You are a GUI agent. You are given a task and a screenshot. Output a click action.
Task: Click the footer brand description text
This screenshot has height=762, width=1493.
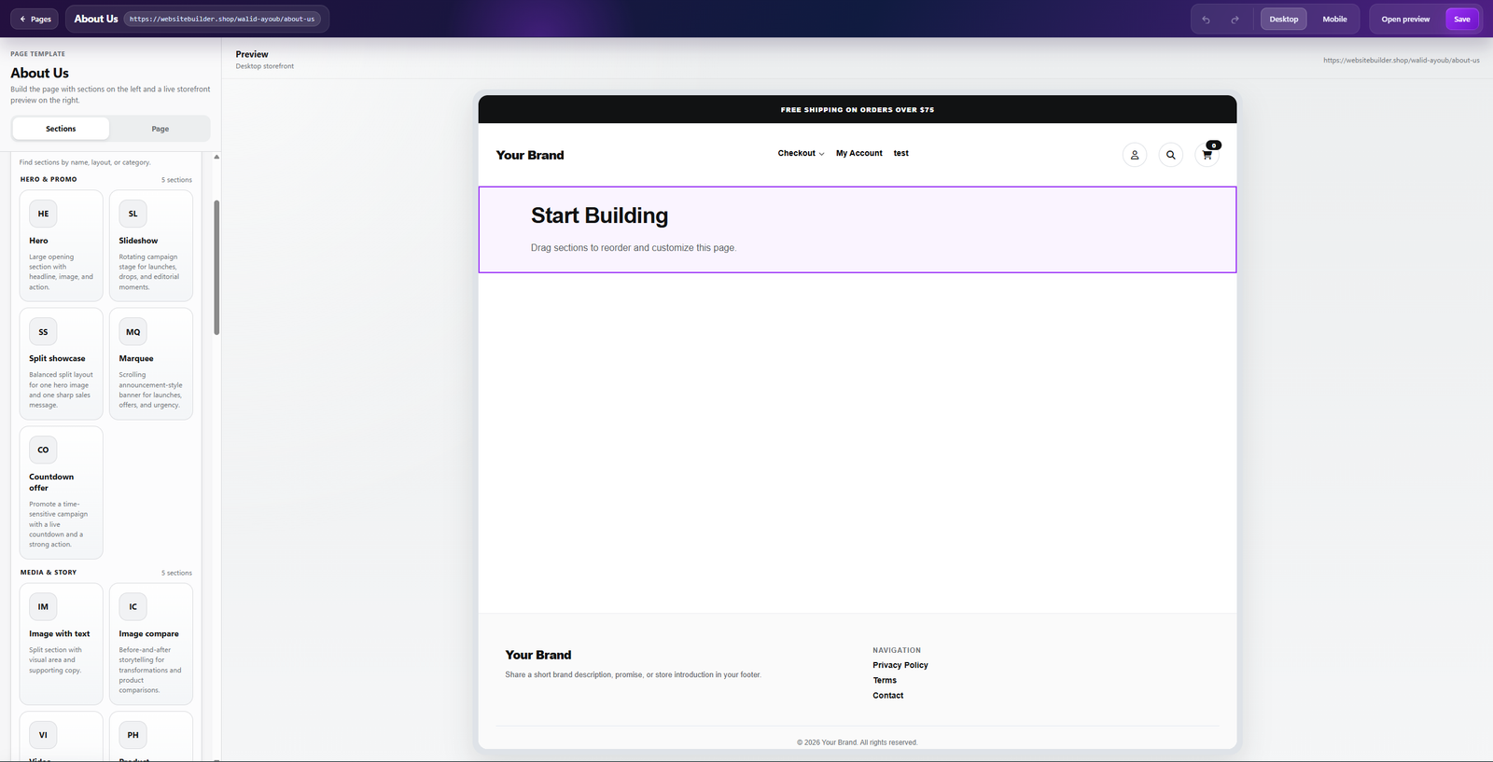pyautogui.click(x=634, y=674)
